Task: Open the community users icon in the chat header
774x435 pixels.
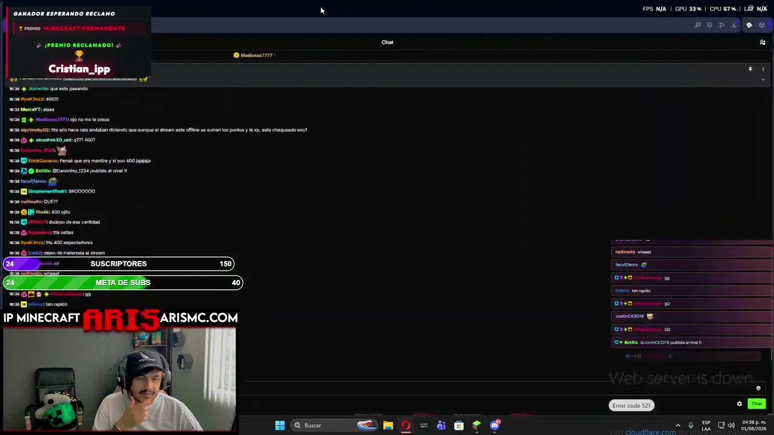Action: click(x=763, y=42)
